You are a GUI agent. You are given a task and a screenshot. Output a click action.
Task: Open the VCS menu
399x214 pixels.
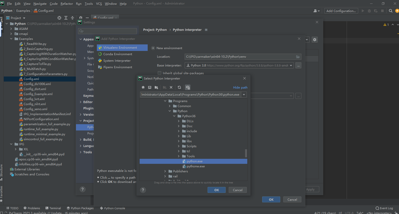pos(99,4)
